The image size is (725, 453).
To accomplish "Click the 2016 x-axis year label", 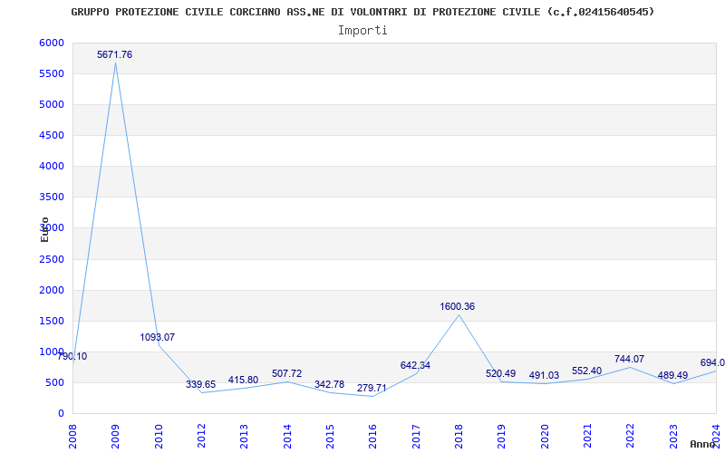I will (x=372, y=436).
